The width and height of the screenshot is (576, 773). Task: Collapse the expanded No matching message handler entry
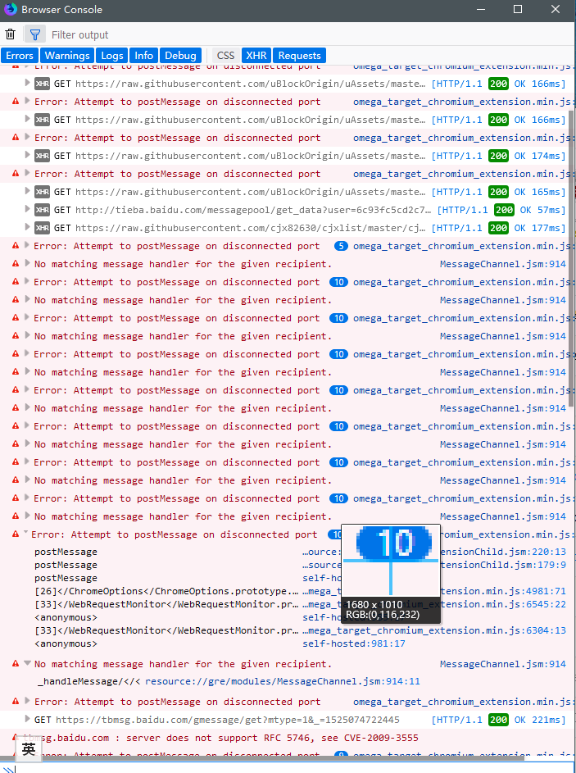pyautogui.click(x=28, y=663)
